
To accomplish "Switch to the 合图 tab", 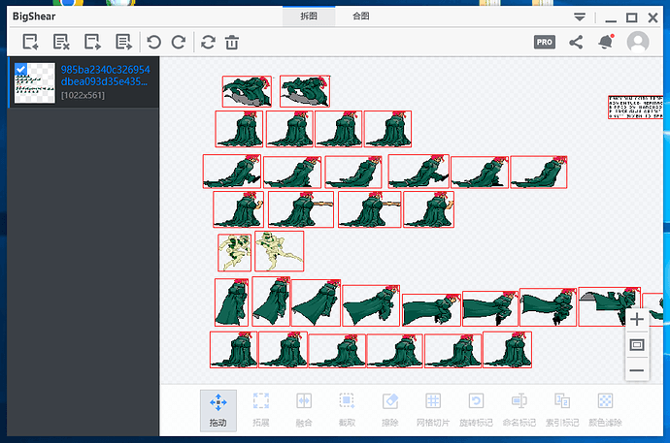I will (x=361, y=16).
